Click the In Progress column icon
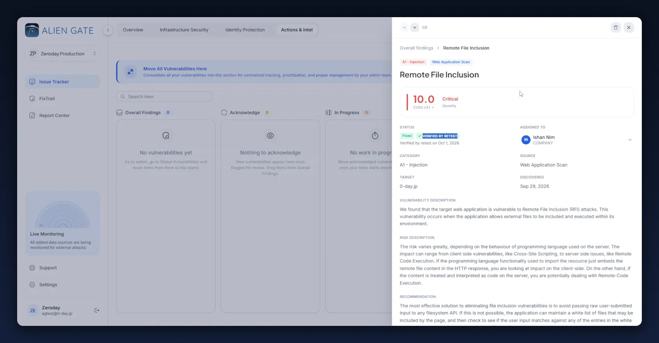The height and width of the screenshot is (343, 659). [x=329, y=113]
